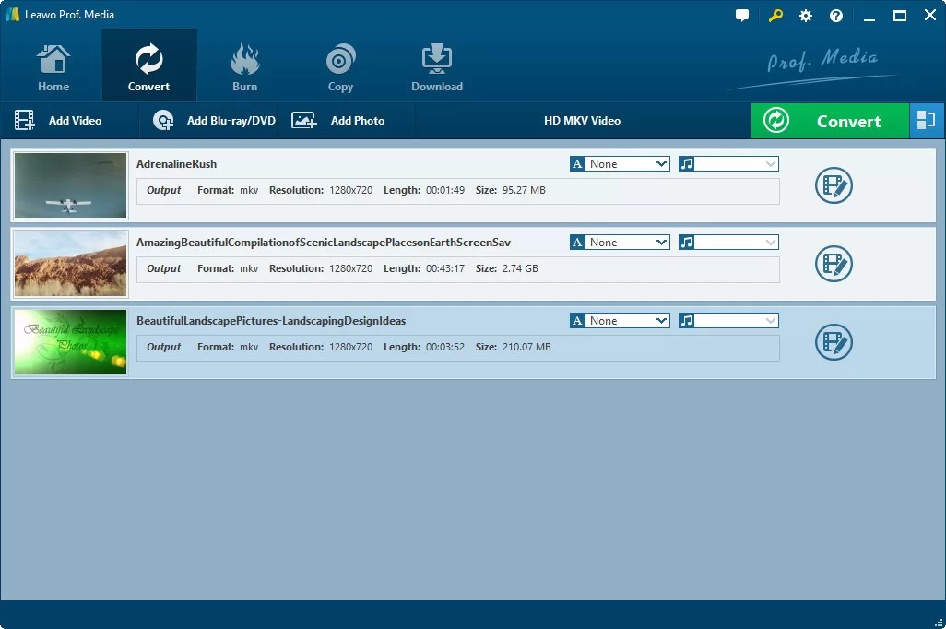Viewport: 946px width, 629px height.
Task: Click the BeautifulLandscapePictures-LandscapingDesignIdeas file name
Action: coord(271,321)
